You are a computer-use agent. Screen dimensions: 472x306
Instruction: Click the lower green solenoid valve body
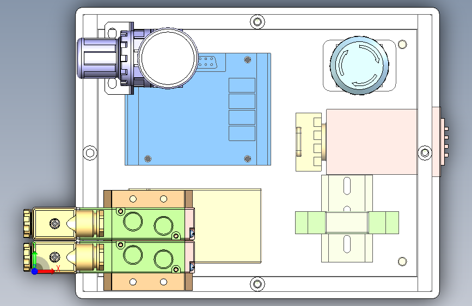click(148, 257)
